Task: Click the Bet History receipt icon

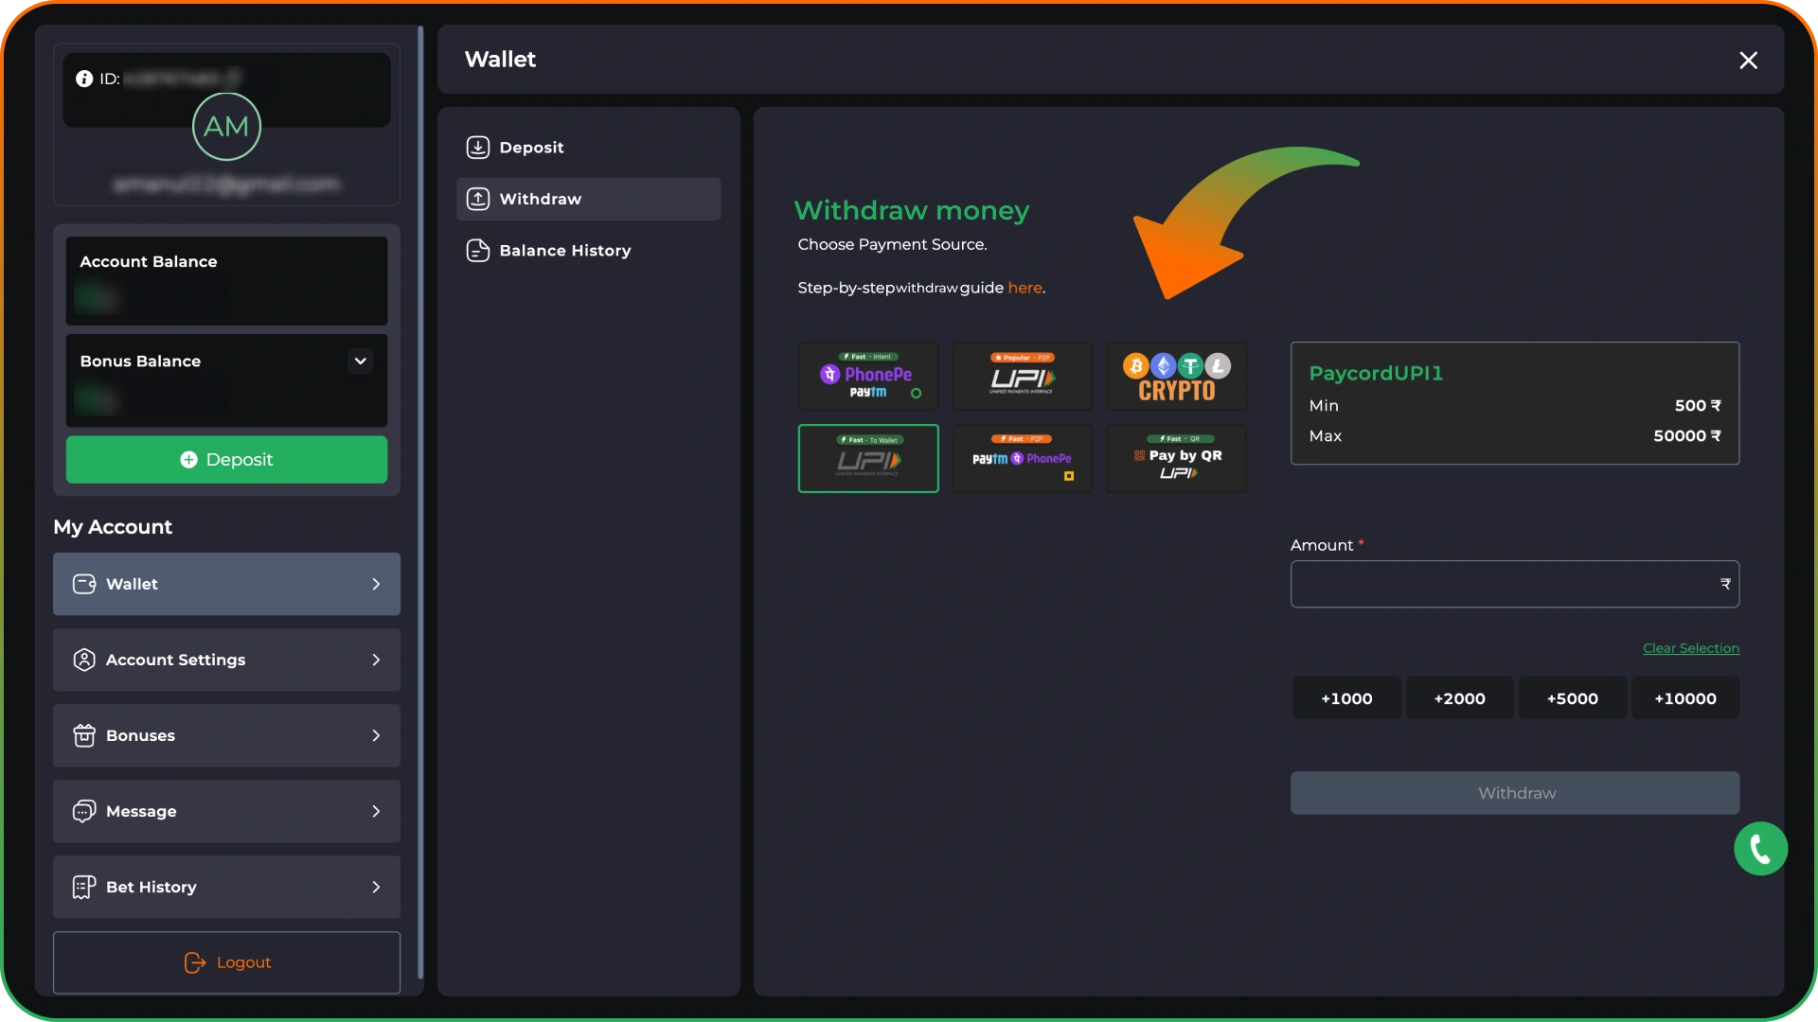Action: pyautogui.click(x=84, y=887)
